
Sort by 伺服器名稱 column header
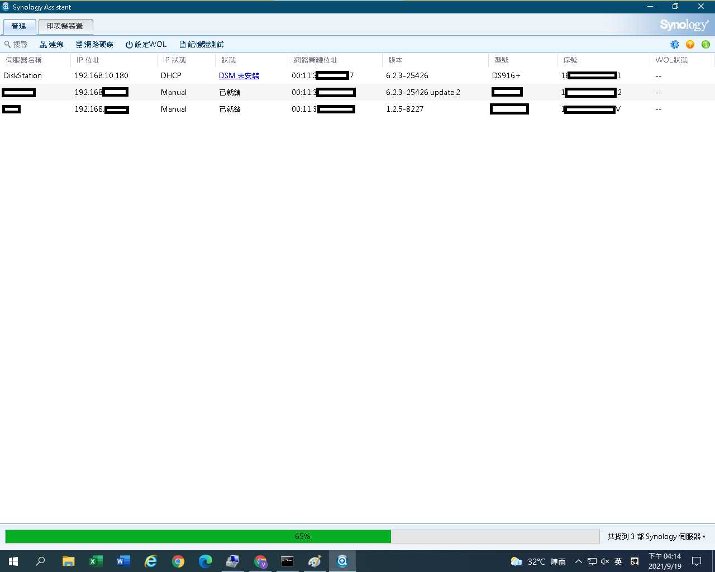[x=36, y=60]
